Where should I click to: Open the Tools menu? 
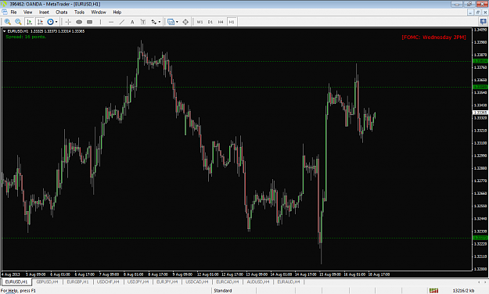(79, 13)
